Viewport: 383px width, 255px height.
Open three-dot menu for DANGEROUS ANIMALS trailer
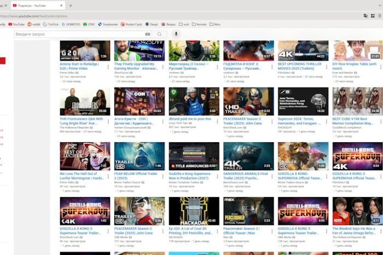pyautogui.click(x=272, y=176)
